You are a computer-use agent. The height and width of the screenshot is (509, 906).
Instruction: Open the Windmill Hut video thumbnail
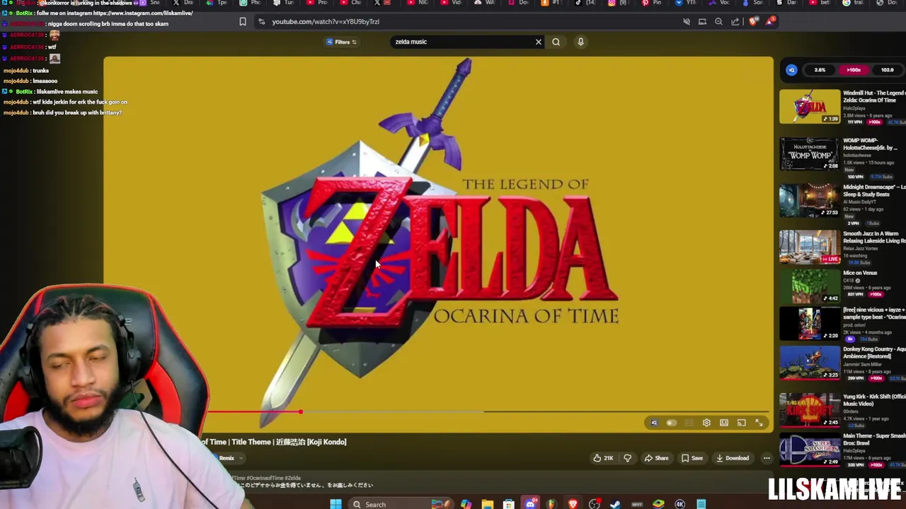tap(810, 106)
